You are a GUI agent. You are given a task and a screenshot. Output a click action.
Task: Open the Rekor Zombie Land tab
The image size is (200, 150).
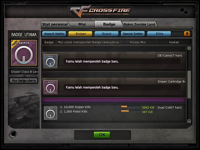[139, 24]
